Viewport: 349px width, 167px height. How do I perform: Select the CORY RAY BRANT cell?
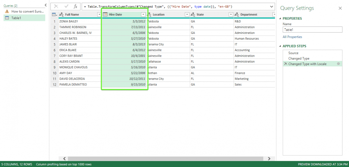point(80,56)
